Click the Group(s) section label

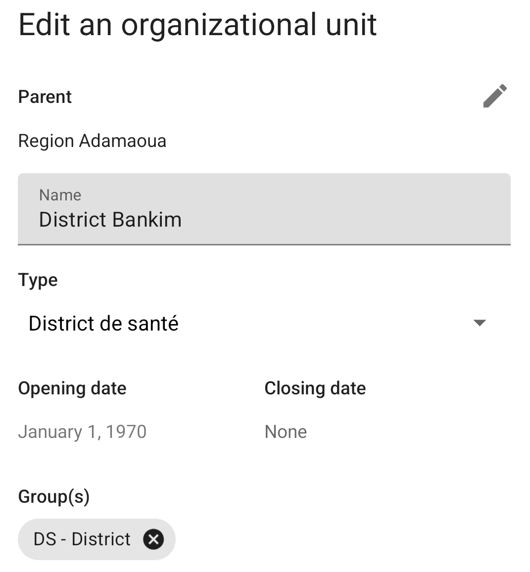coord(54,496)
